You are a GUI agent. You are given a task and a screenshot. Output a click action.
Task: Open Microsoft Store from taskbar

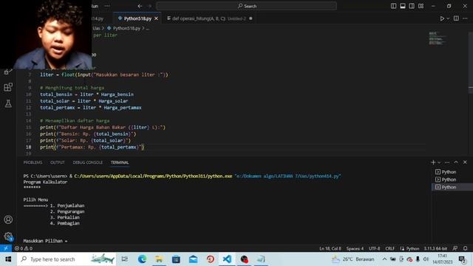(176, 259)
